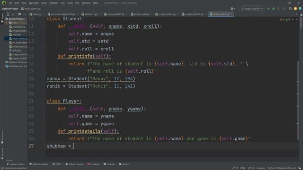Open the Notifications bell icon

[x=301, y=15]
